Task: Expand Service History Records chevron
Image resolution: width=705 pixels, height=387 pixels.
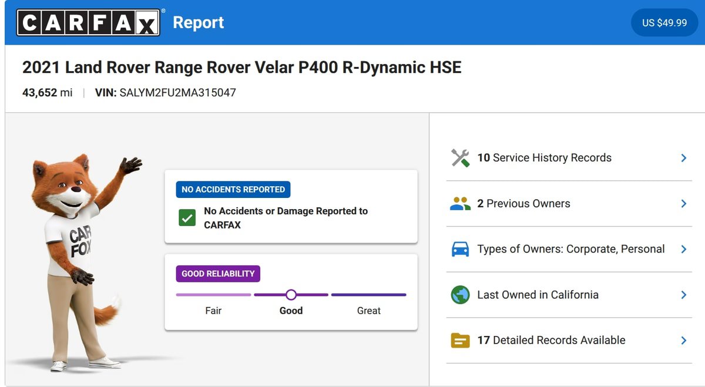Action: point(684,158)
